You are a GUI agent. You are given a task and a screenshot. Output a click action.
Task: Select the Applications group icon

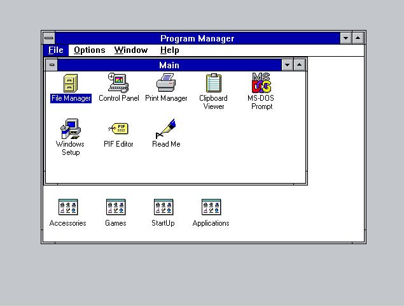pos(211,207)
